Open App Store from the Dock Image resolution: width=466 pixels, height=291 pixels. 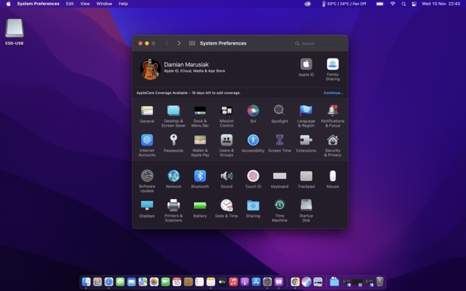coord(256,281)
